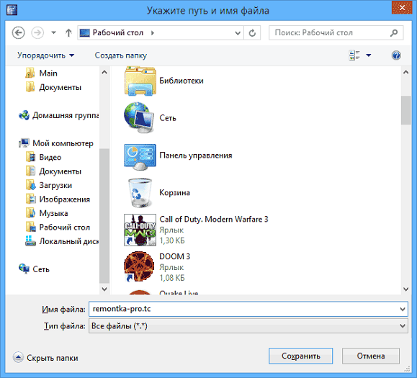417x378 pixels.
Task: Select the DOOM 3 shortcut
Action: (x=157, y=267)
